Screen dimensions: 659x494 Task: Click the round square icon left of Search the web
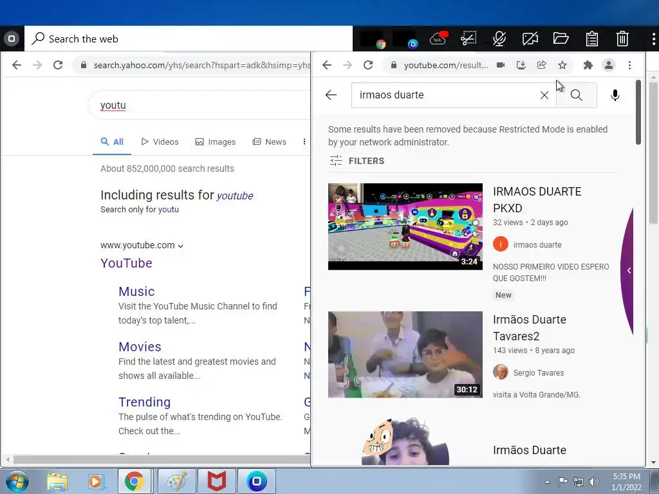[12, 39]
